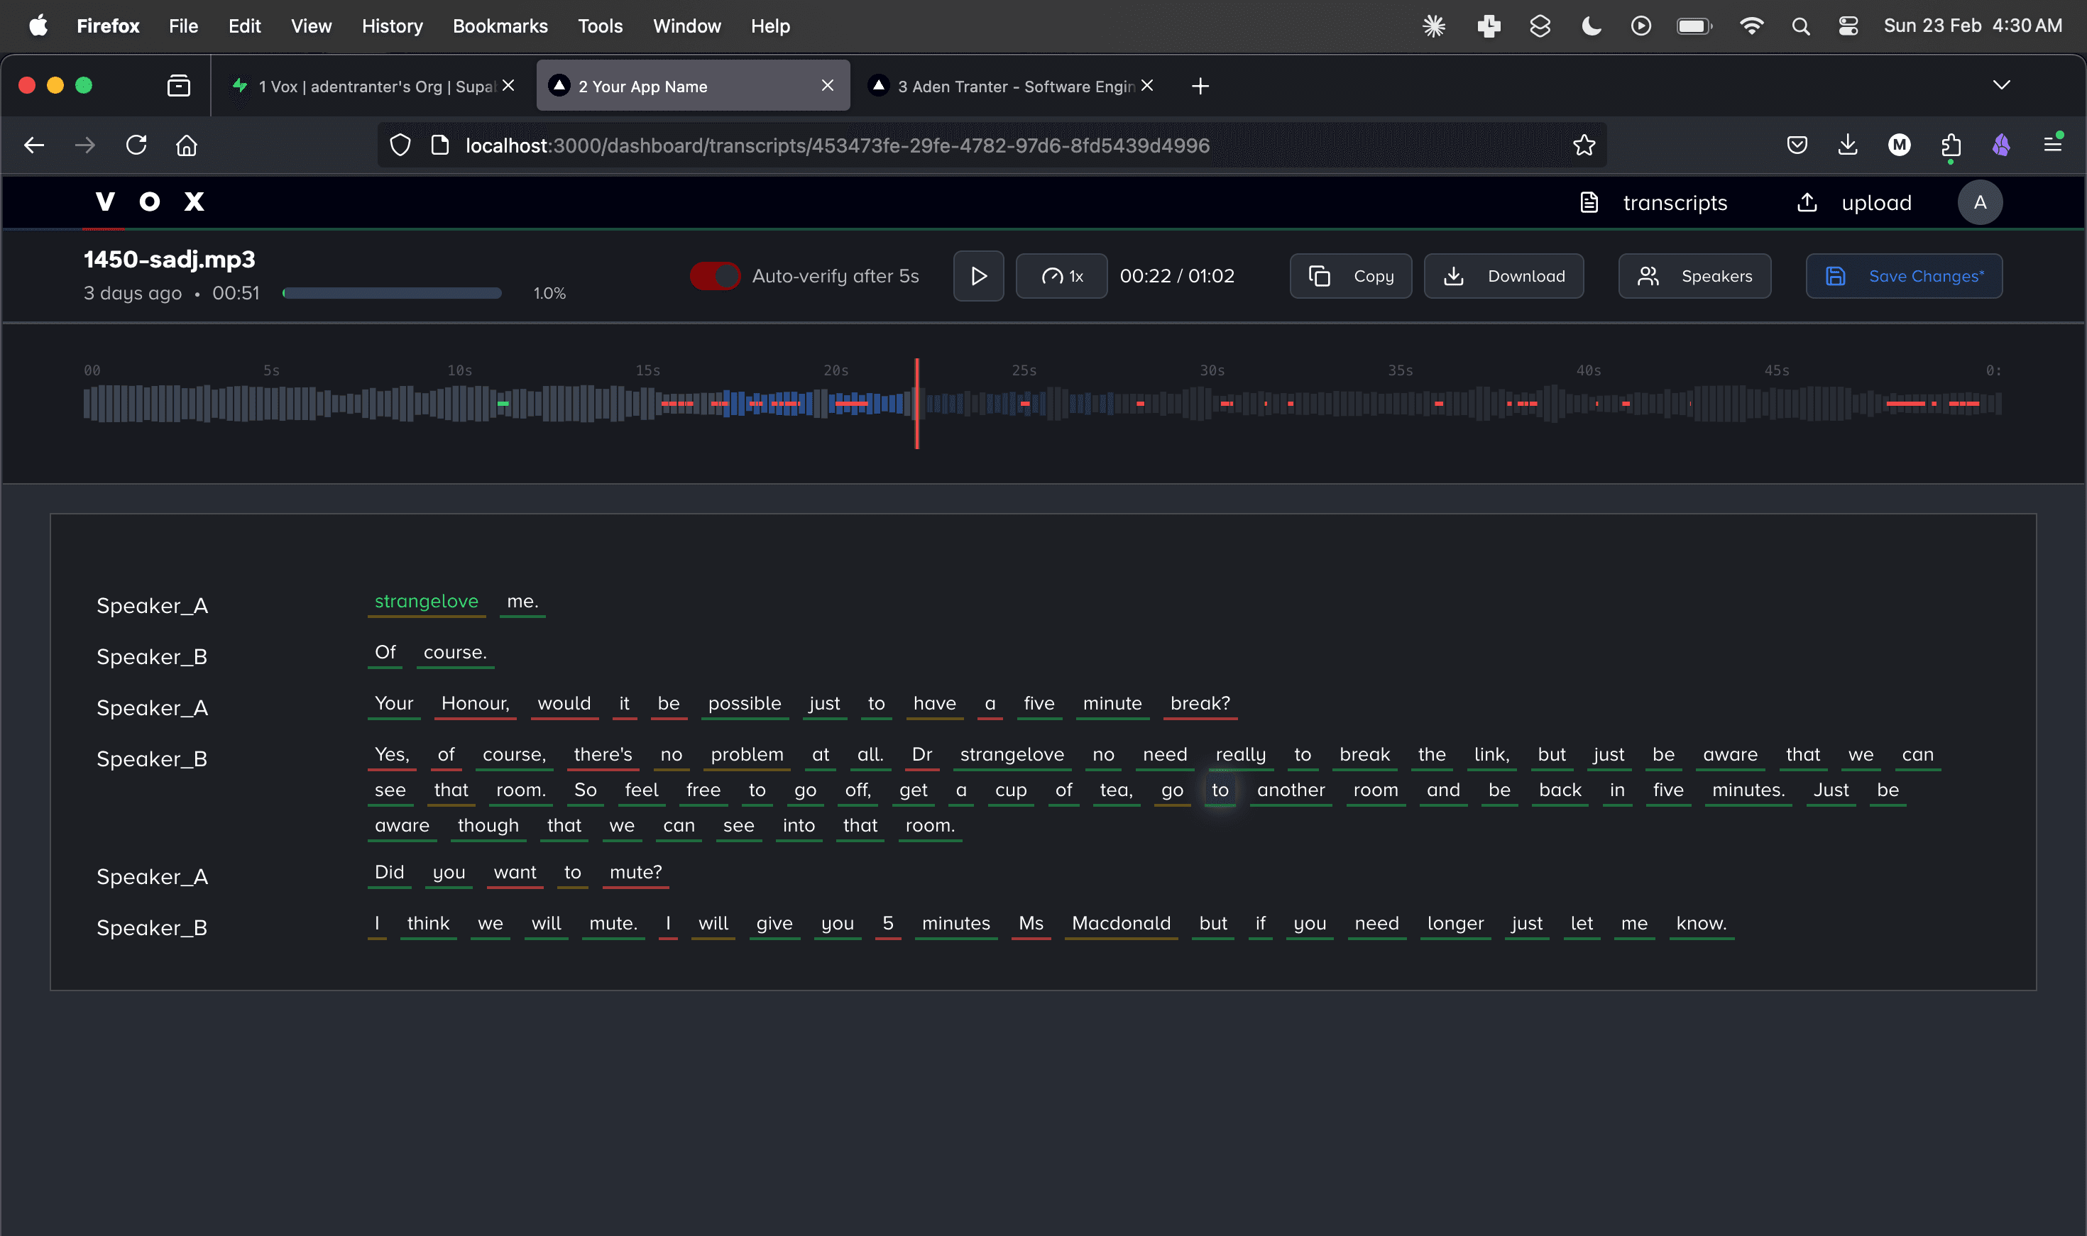Open the Wi-Fi status menu
The height and width of the screenshot is (1236, 2087).
1751,27
